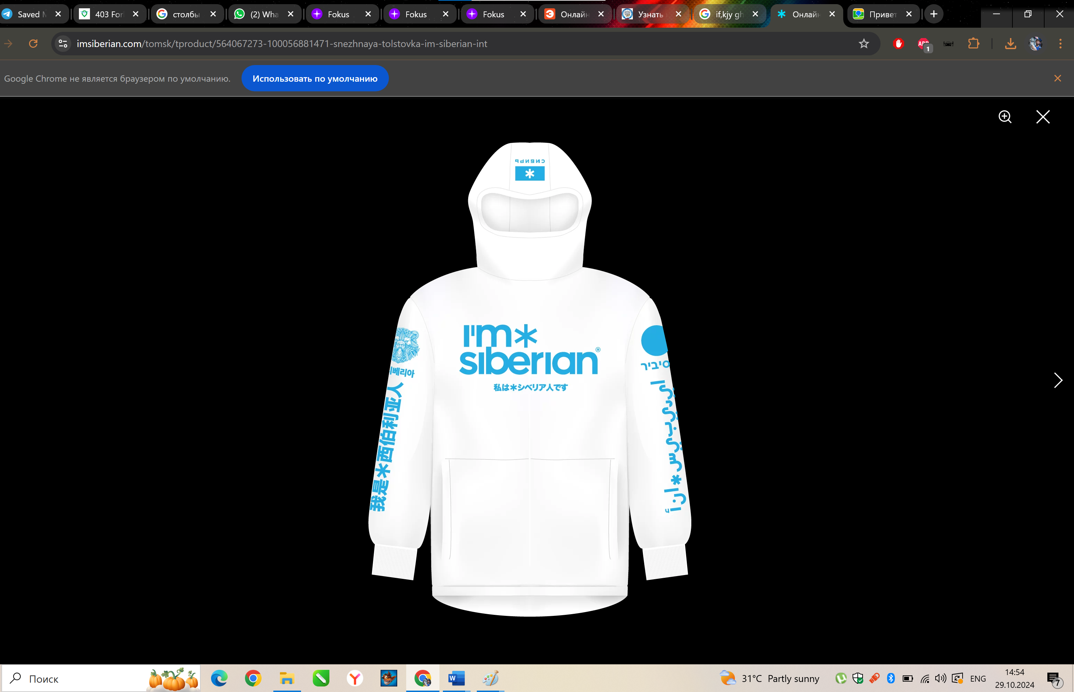Open Windows Security shield in tray
The image size is (1074, 692).
tap(858, 678)
